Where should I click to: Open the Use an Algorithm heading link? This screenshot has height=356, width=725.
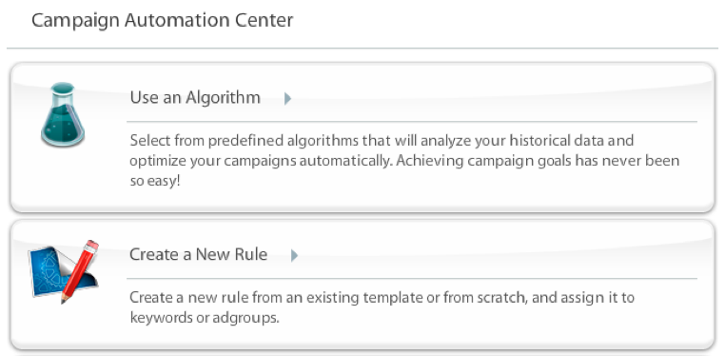[x=195, y=97]
